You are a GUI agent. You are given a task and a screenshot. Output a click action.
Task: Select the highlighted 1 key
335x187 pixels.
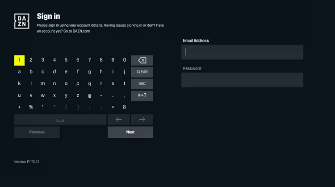pyautogui.click(x=19, y=60)
